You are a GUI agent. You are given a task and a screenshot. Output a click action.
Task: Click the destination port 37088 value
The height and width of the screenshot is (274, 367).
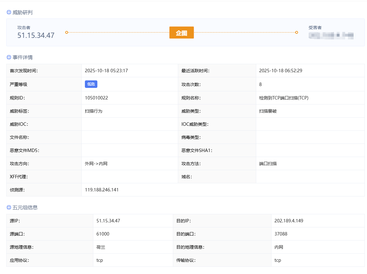(281, 234)
